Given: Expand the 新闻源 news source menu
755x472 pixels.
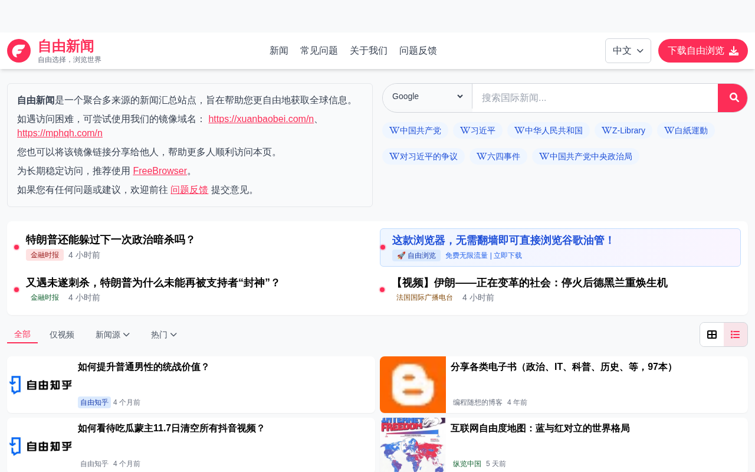Looking at the screenshot, I should (112, 335).
